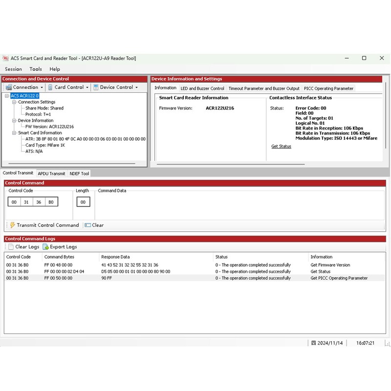
Task: Click the ACS app icon in title bar
Action: tap(6, 58)
